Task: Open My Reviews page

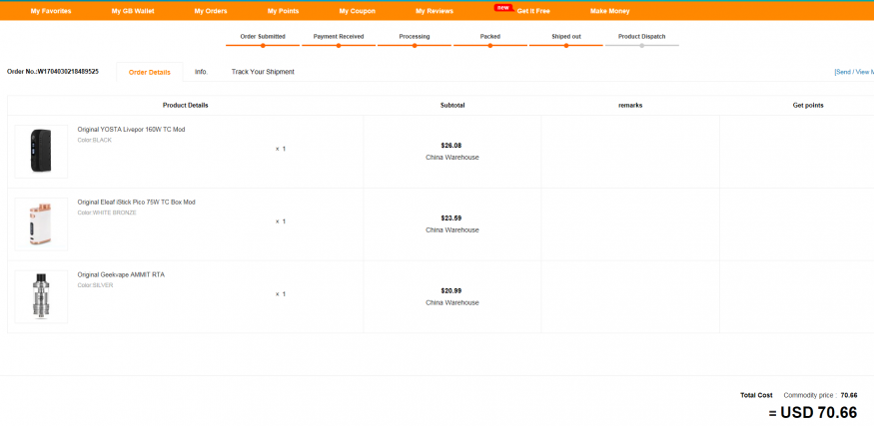Action: (434, 11)
